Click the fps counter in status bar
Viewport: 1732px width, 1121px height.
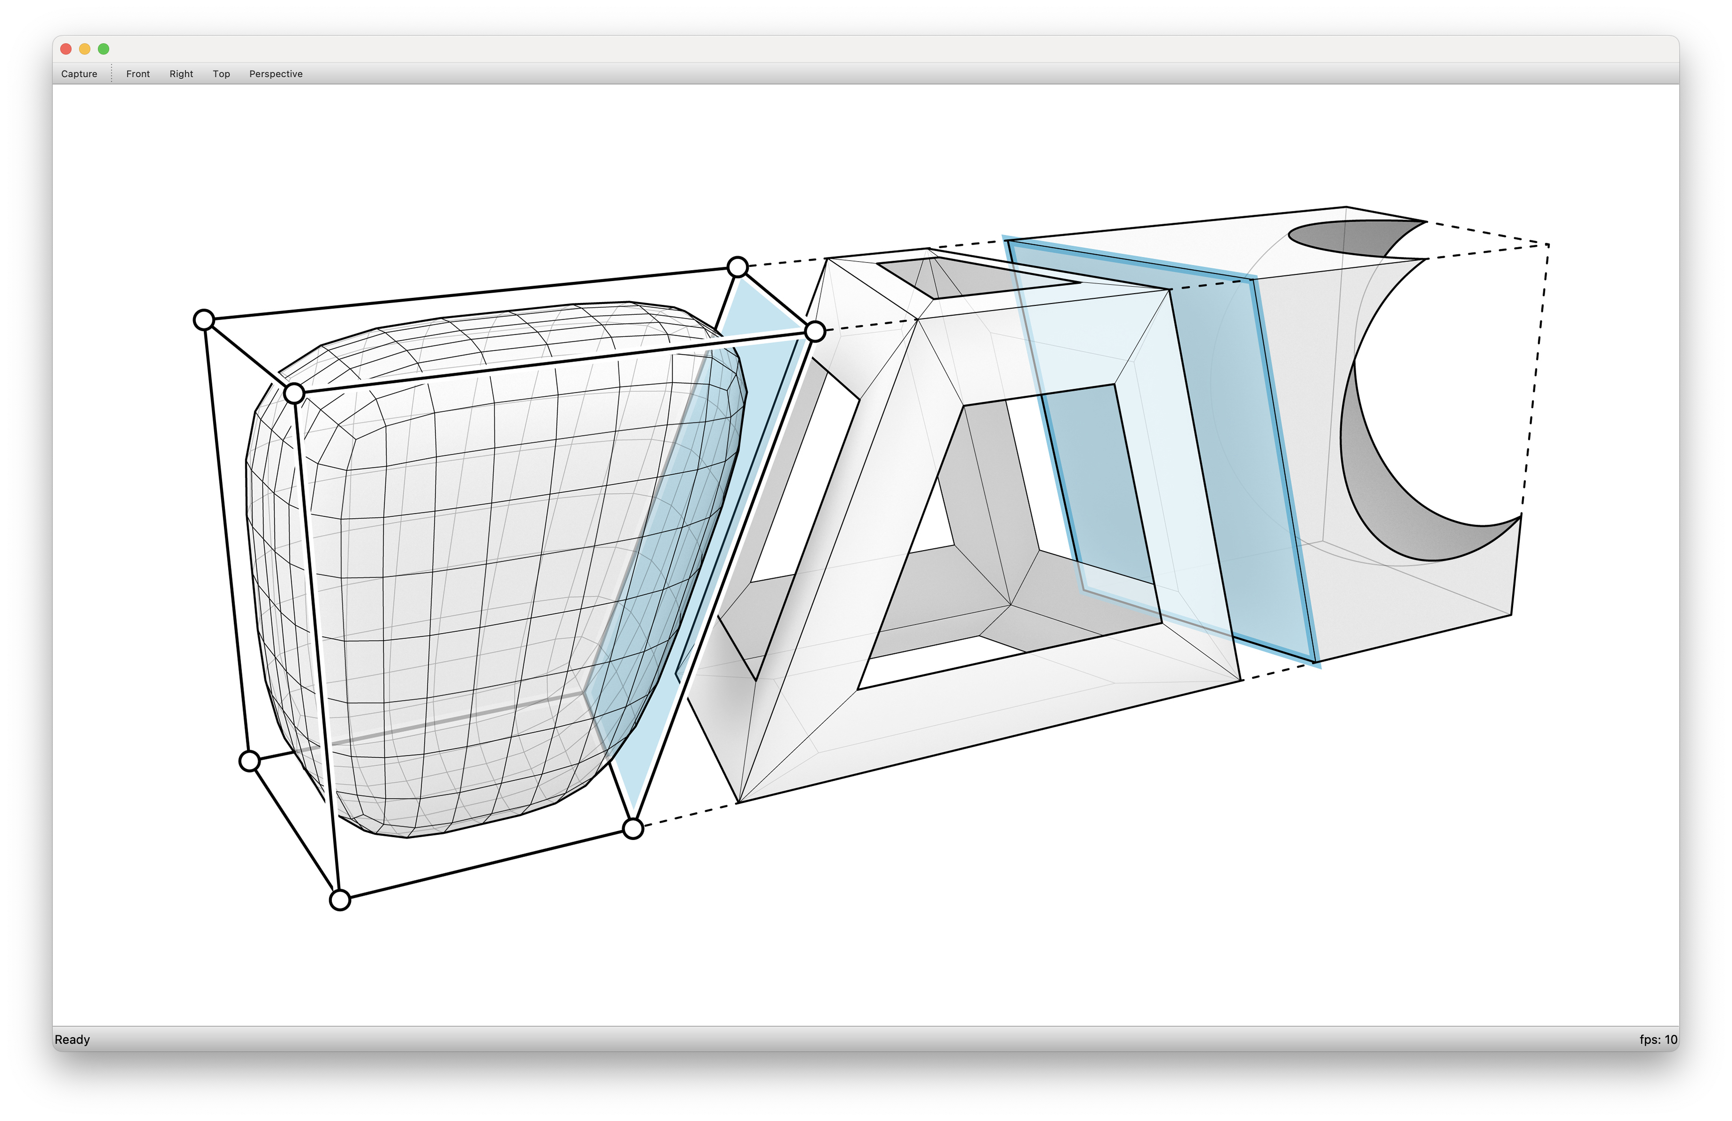coord(1658,1039)
